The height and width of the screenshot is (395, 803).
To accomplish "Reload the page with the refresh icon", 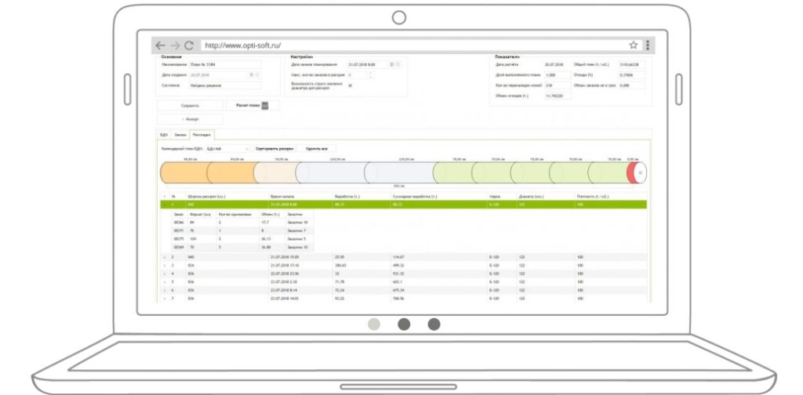I will 189,45.
